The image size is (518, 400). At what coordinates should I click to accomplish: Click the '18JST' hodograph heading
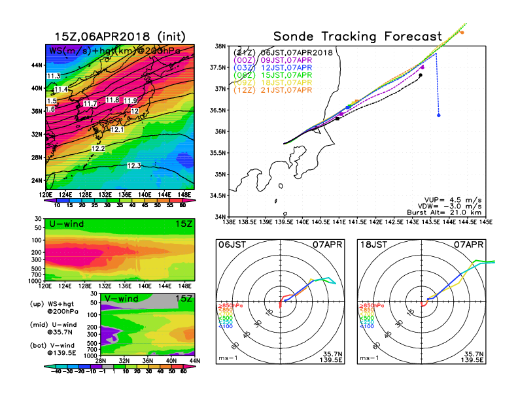[373, 244]
